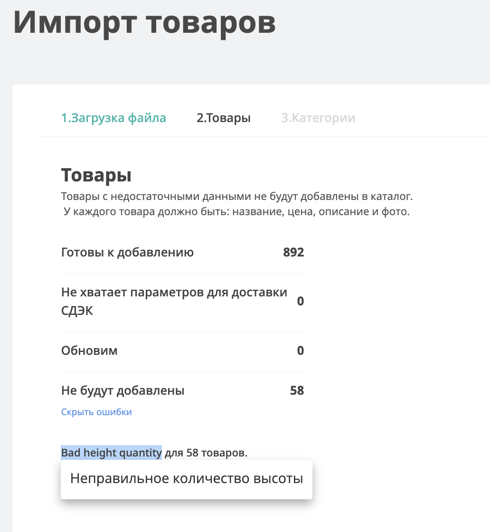Click the word "СДЭК" on the second line
Viewport: 490px width, 532px height.
tap(77, 311)
